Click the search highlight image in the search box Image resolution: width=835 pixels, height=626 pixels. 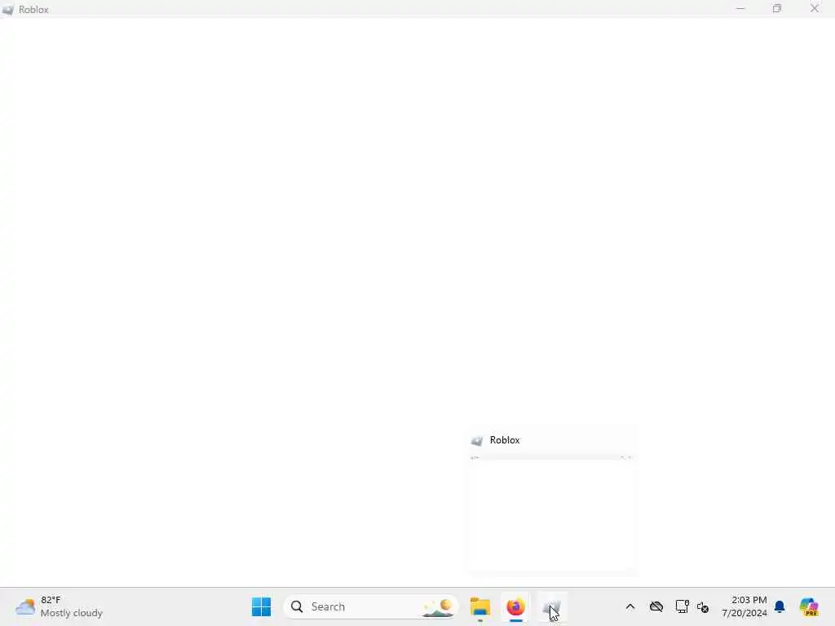click(438, 606)
